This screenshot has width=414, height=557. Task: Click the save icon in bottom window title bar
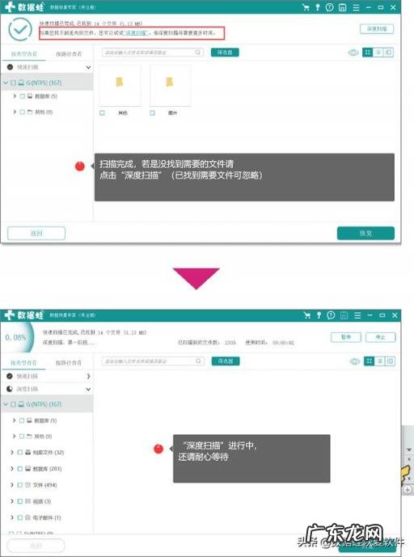pos(344,315)
